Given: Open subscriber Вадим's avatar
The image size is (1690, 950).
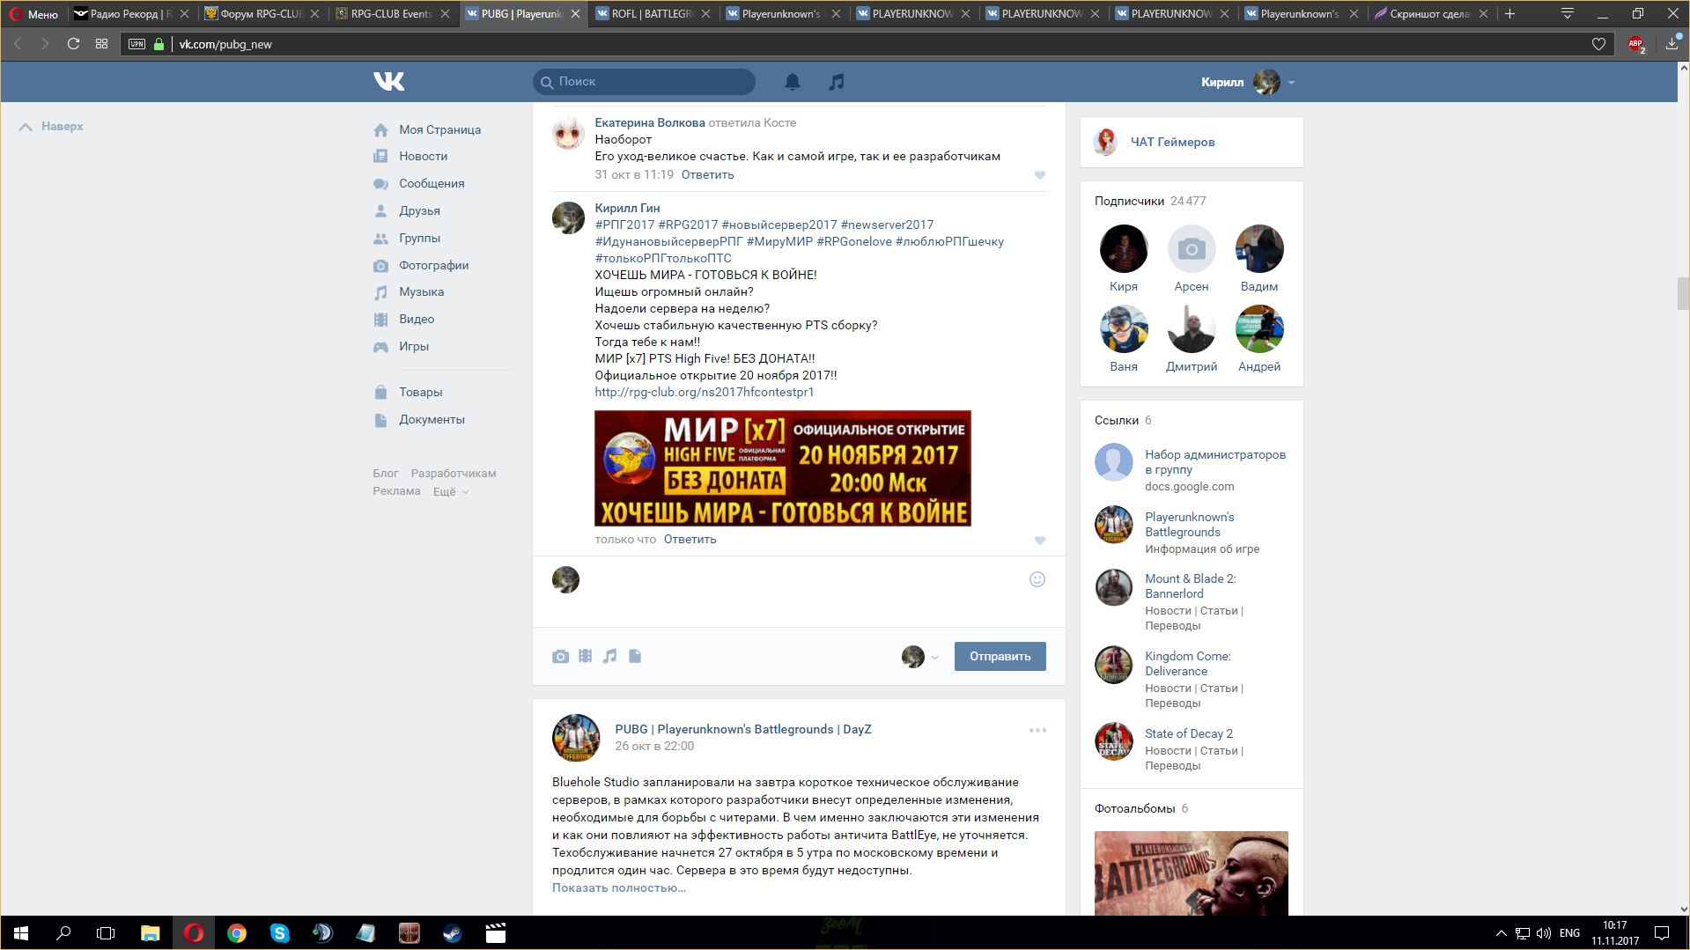Looking at the screenshot, I should tap(1259, 248).
